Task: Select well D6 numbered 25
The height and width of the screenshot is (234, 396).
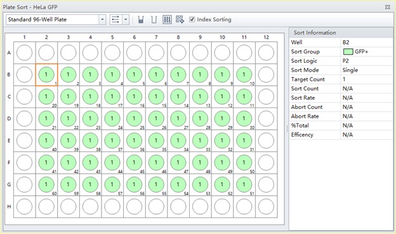Action: point(134,119)
